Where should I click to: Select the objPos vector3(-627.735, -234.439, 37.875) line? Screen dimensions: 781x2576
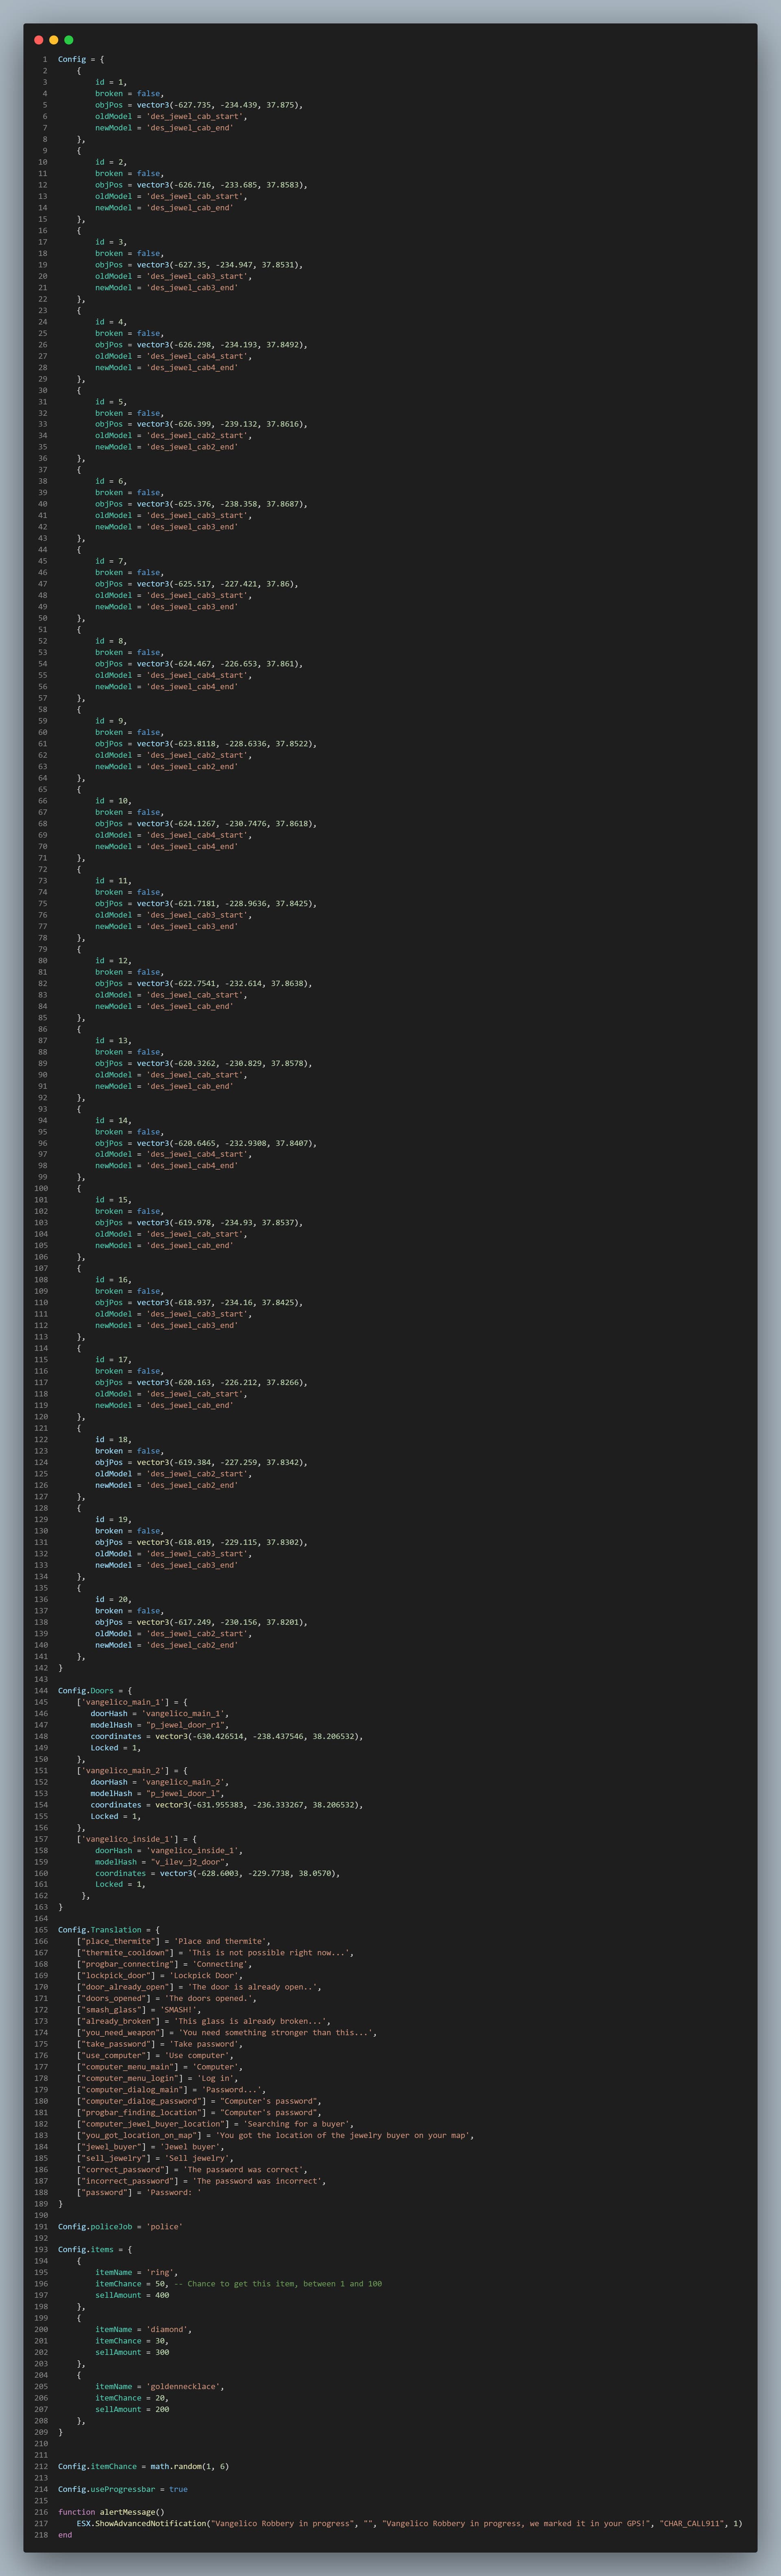[199, 105]
